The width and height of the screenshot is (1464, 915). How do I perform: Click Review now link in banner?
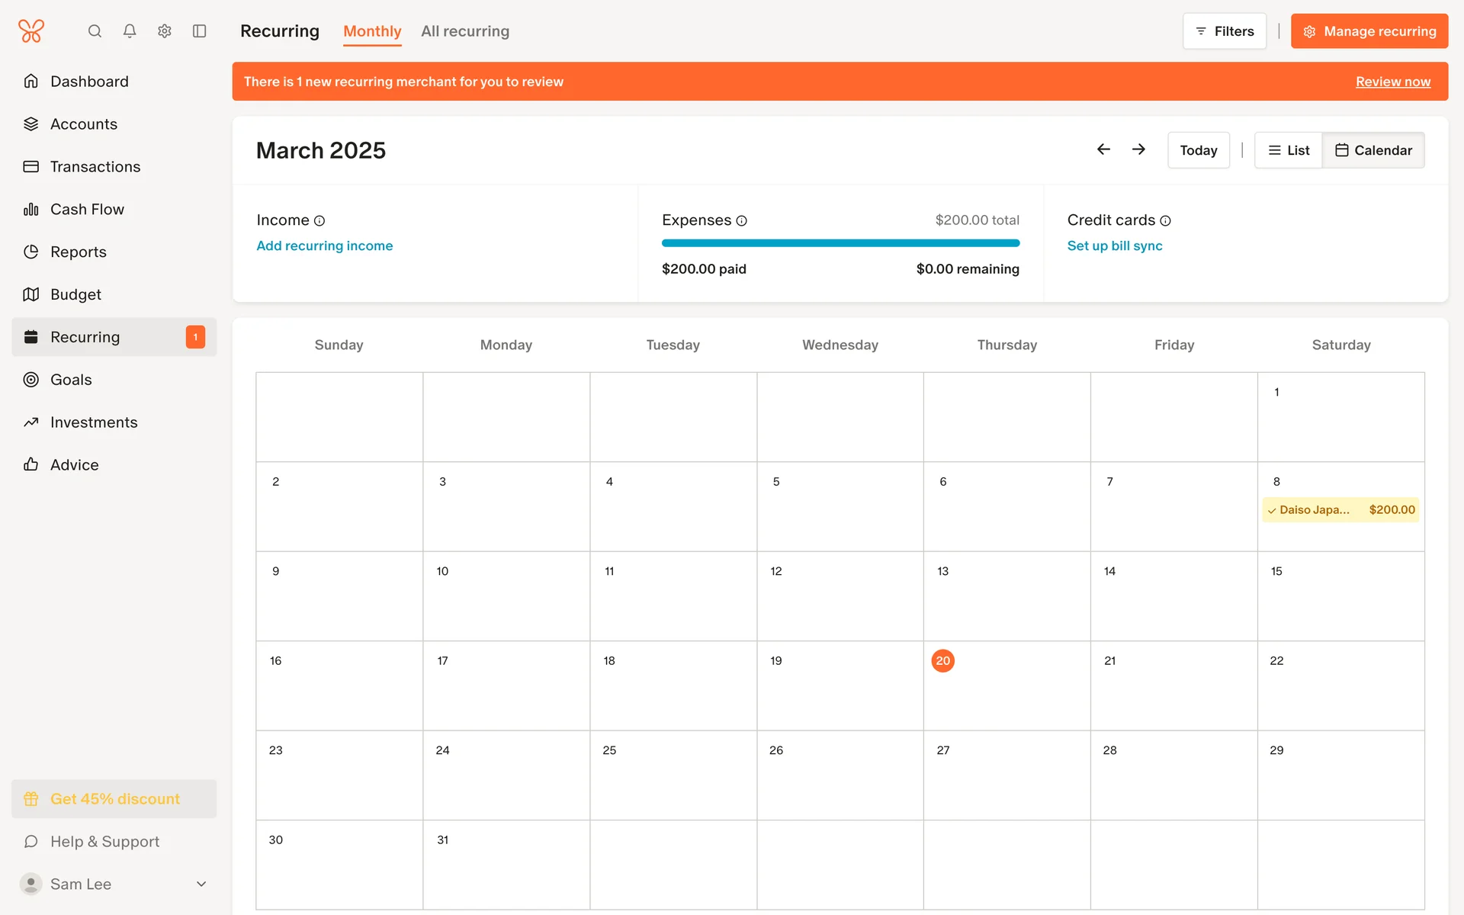click(1392, 82)
